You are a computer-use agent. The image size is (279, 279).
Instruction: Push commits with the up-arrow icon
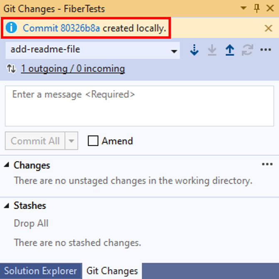tap(230, 50)
